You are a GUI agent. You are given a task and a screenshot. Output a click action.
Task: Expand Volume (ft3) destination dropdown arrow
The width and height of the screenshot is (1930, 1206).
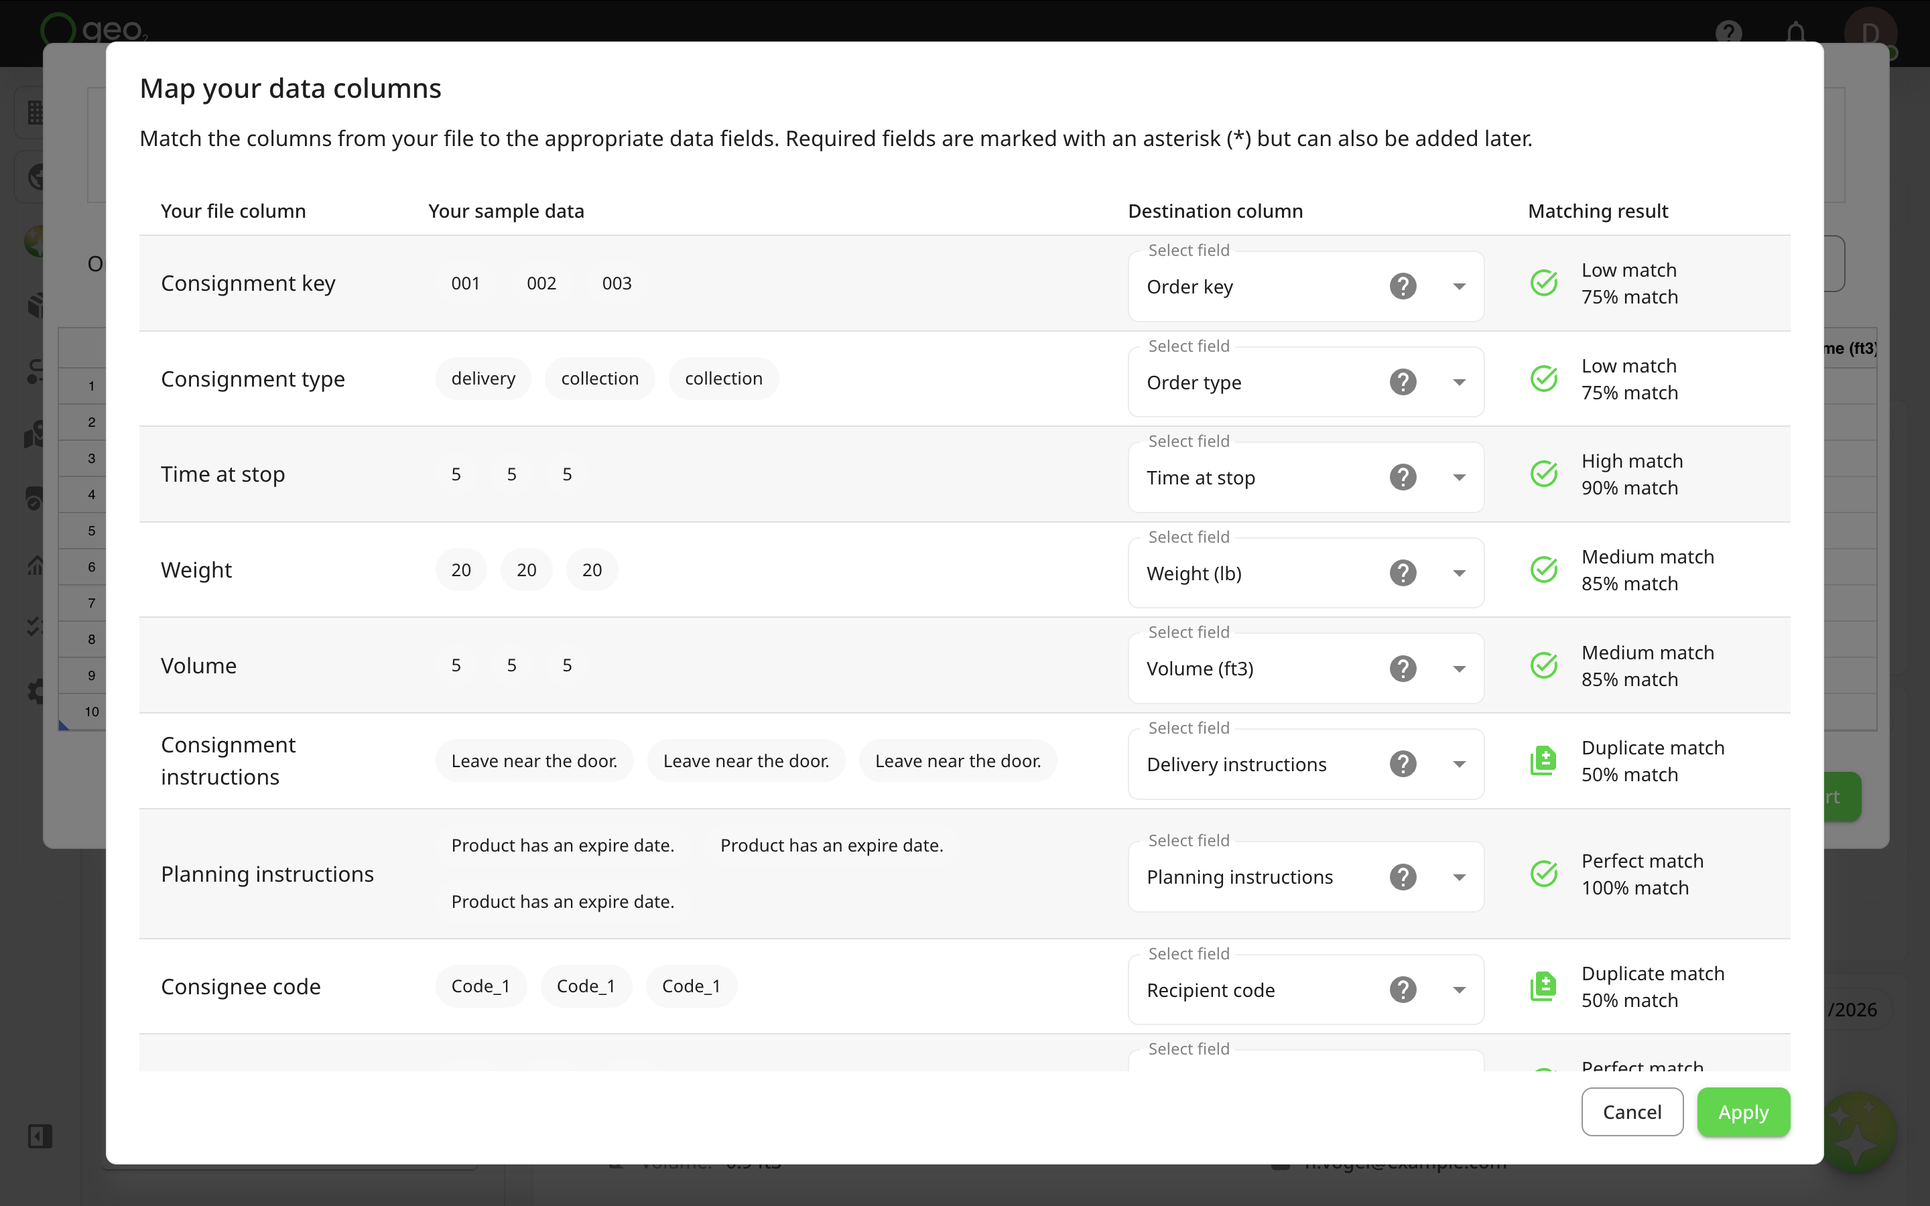1459,669
